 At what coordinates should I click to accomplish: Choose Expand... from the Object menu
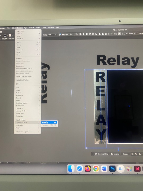(x=28, y=59)
